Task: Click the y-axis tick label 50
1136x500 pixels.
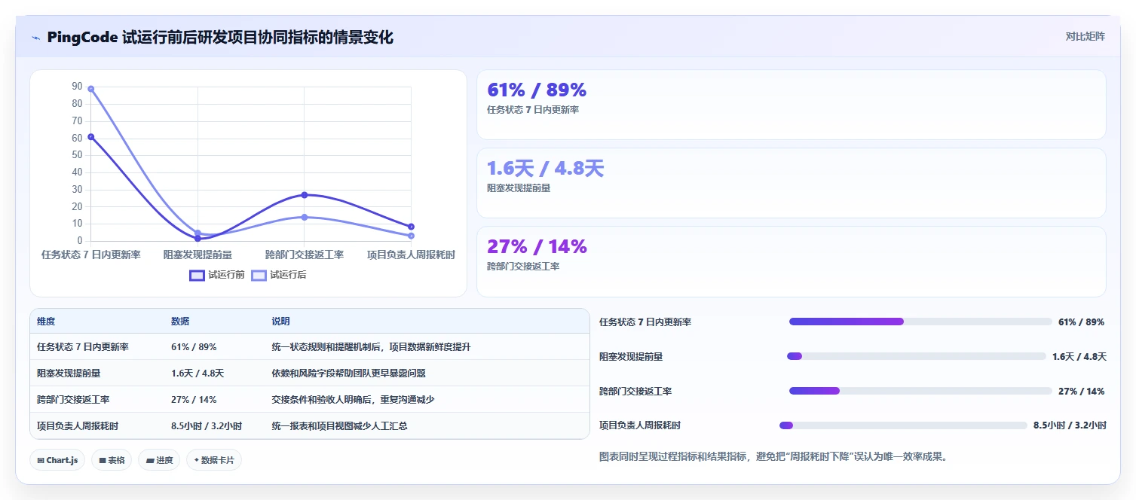Action: tap(77, 155)
